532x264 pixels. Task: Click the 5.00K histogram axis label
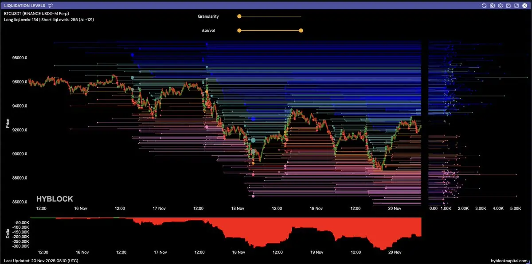516,208
